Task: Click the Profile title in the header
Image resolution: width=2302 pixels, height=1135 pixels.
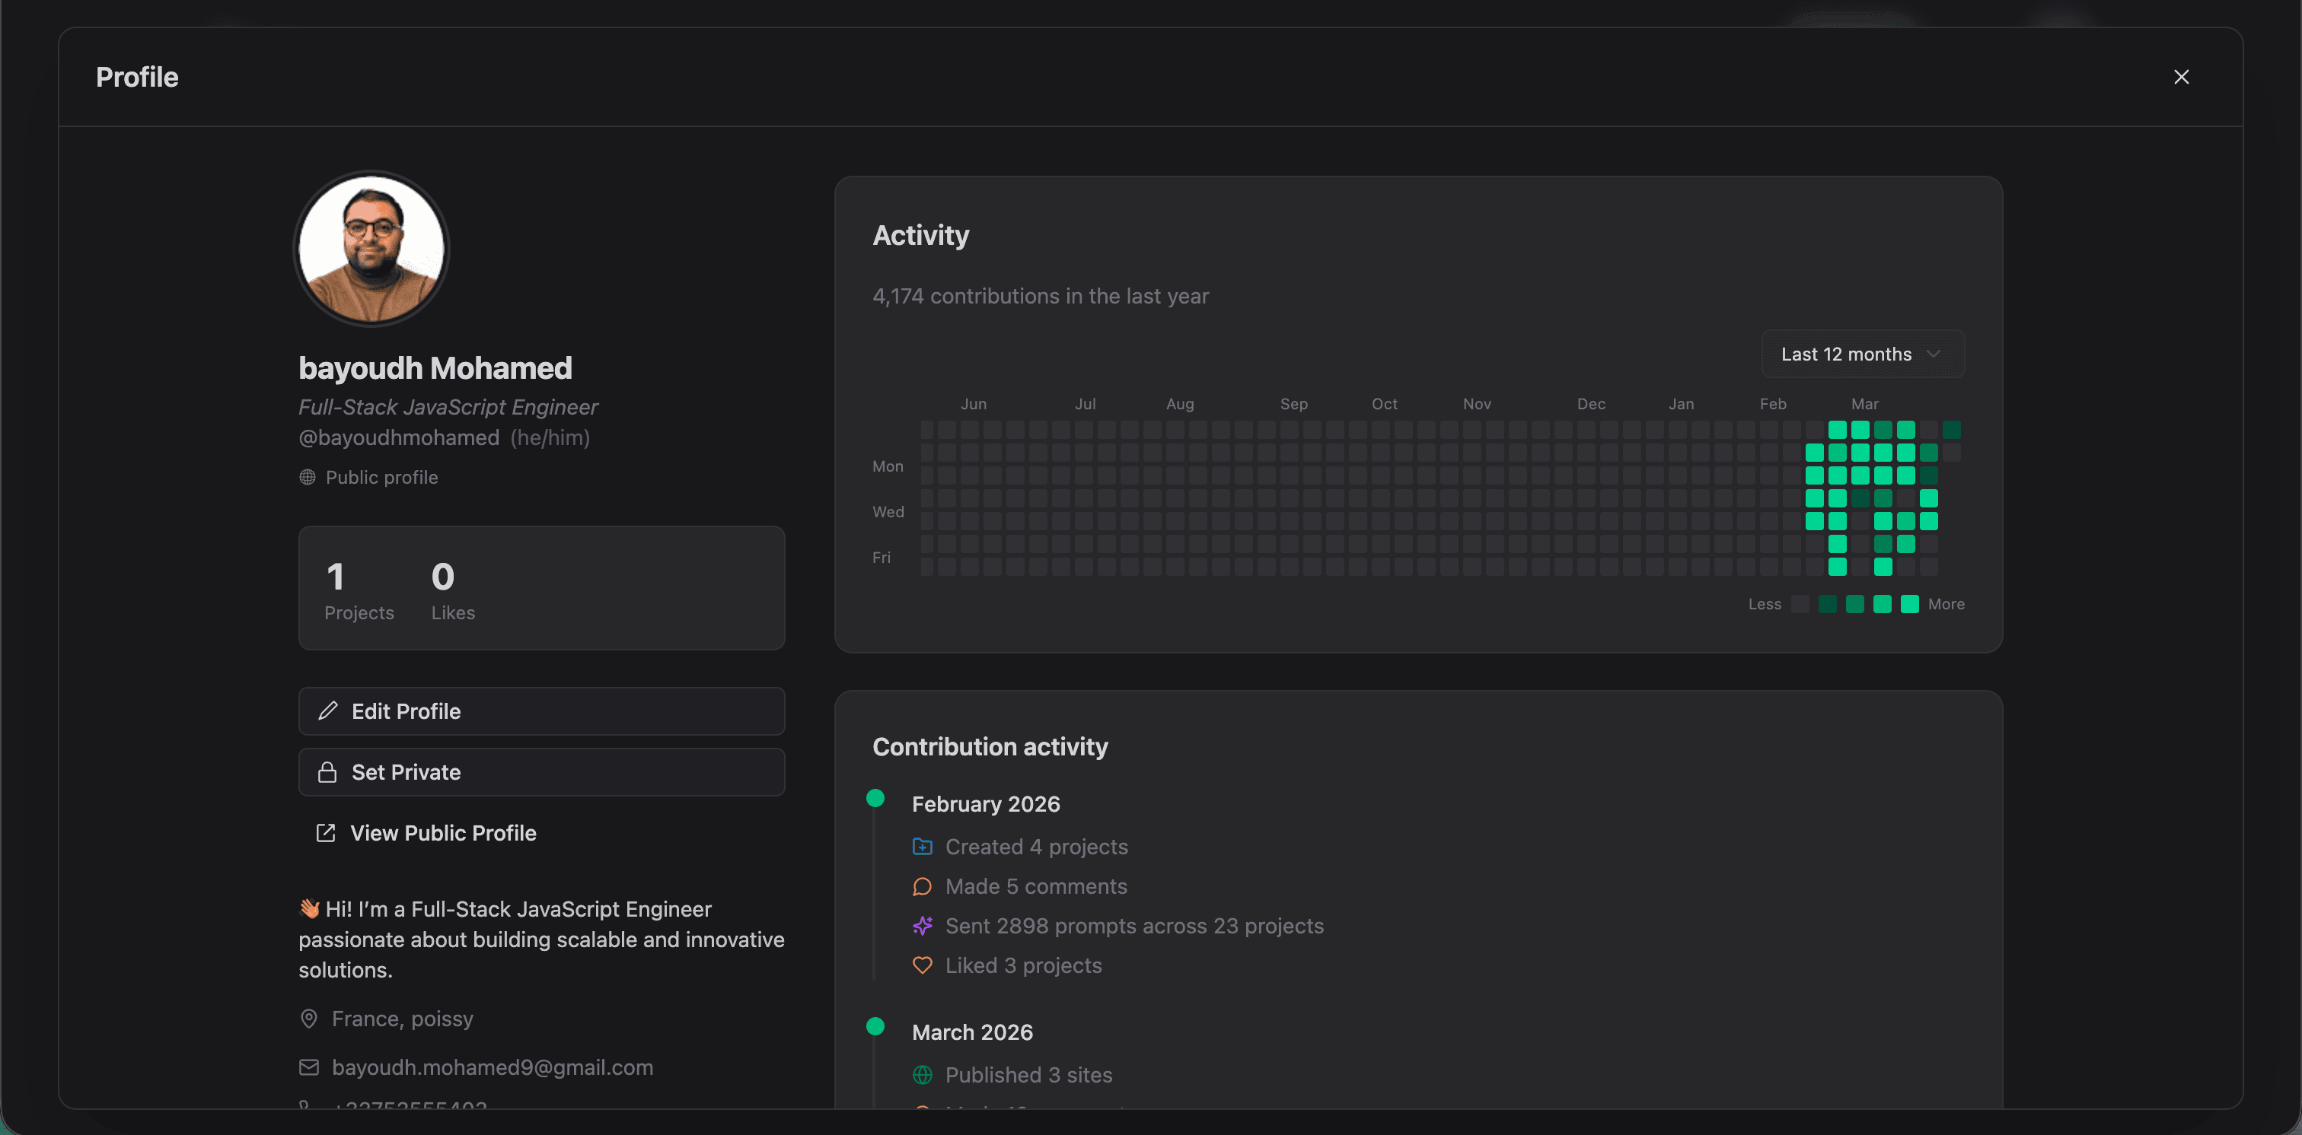Action: [137, 77]
